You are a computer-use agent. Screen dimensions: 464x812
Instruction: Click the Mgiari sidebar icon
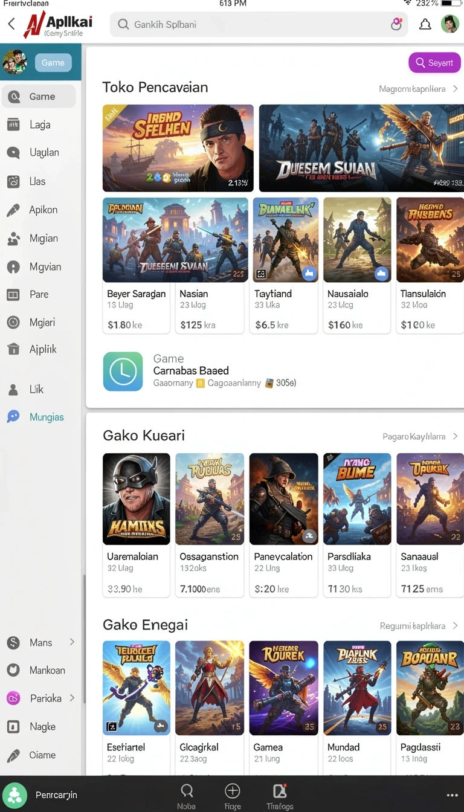tap(13, 322)
